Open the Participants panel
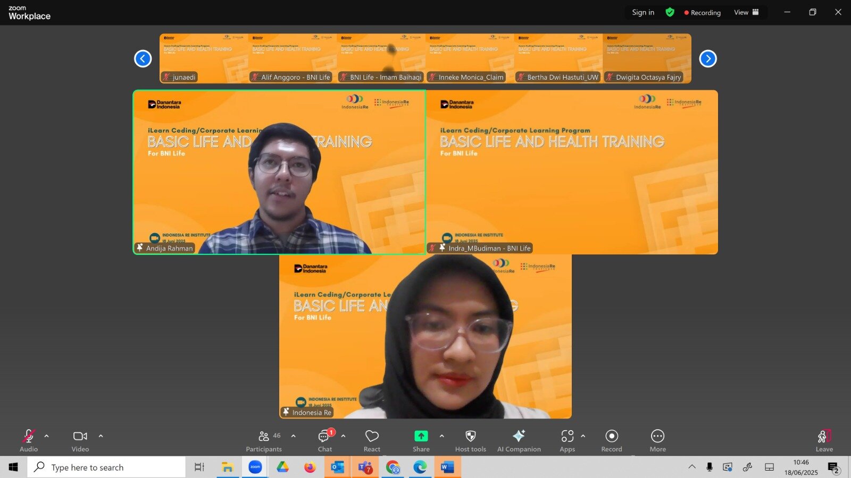Viewport: 851px width, 478px height. pos(264,441)
